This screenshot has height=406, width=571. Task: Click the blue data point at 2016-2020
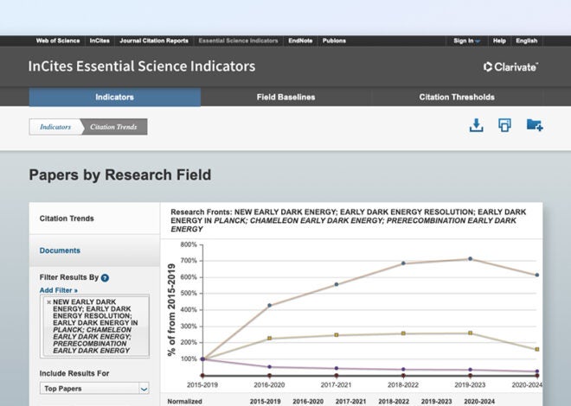(269, 306)
